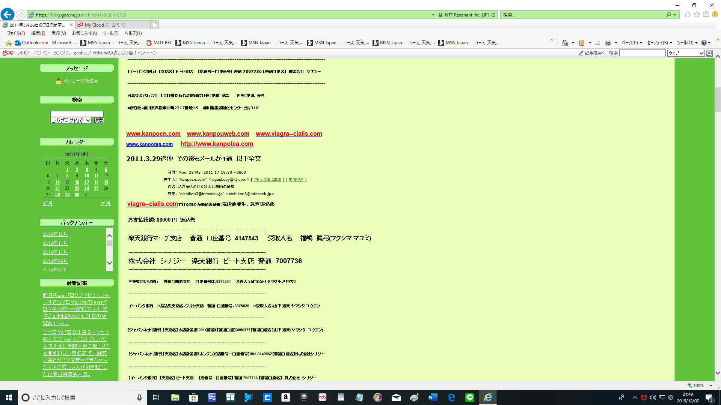721x405 pixels.
Task: Open LINE app from the taskbar
Action: (x=470, y=397)
